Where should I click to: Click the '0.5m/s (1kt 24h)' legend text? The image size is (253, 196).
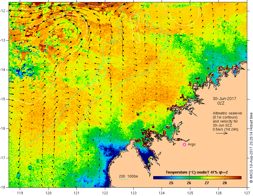[x=225, y=129]
